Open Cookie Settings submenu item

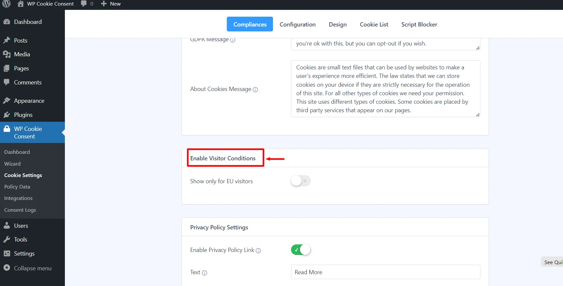[23, 175]
